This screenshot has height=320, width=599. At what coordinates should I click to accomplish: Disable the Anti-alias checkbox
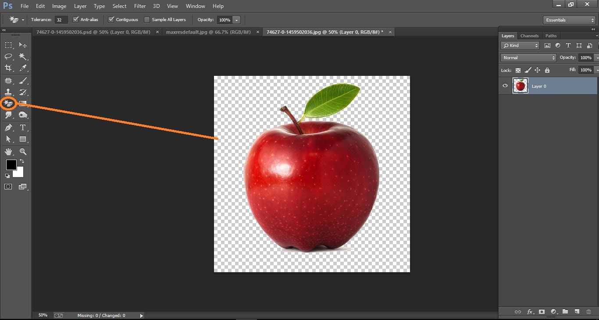tap(76, 19)
